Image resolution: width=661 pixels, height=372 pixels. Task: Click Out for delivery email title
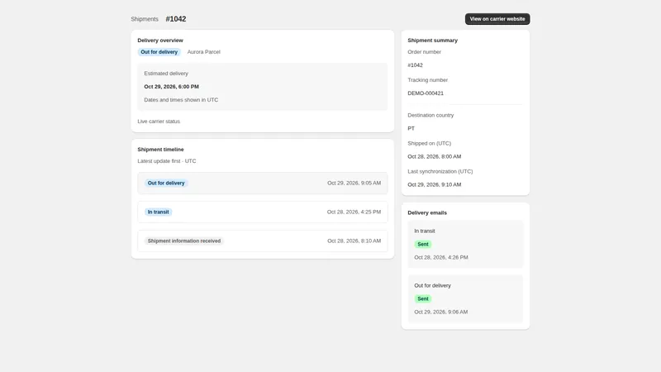[x=432, y=285]
